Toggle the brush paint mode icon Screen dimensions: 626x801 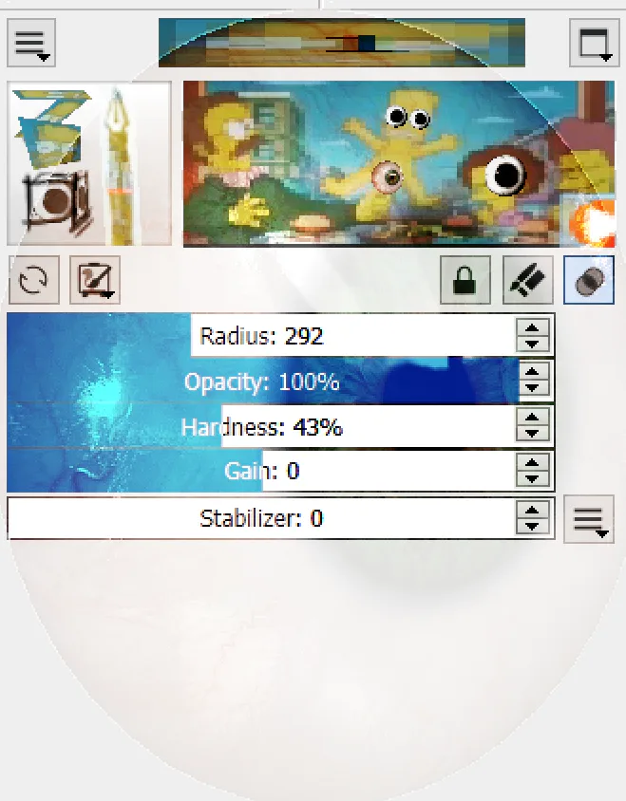click(528, 280)
